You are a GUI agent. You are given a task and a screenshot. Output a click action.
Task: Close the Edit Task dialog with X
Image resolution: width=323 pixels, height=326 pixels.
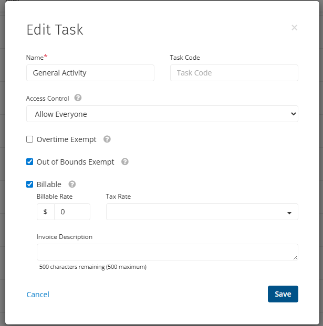tap(294, 28)
